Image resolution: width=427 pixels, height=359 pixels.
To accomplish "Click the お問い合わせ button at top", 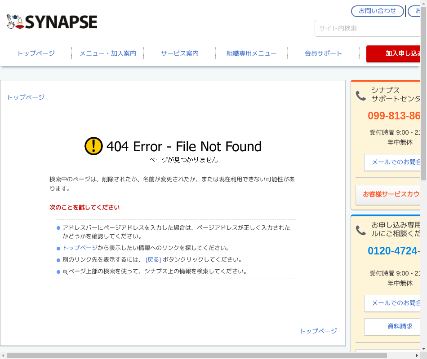I will coord(377,11).
